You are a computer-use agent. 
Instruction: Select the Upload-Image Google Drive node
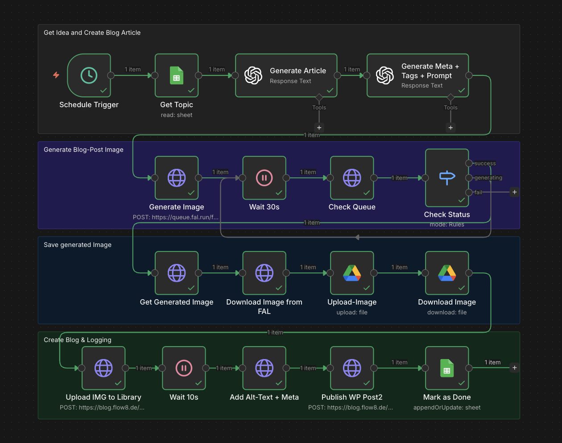click(x=352, y=273)
